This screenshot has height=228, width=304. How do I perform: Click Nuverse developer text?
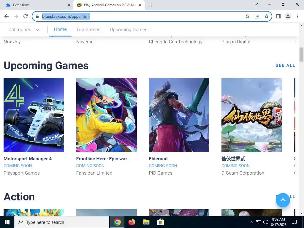click(85, 42)
